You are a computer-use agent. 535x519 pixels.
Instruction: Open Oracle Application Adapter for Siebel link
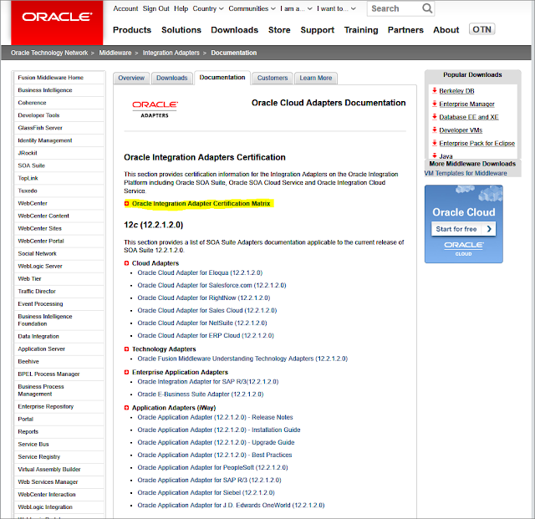click(x=206, y=493)
